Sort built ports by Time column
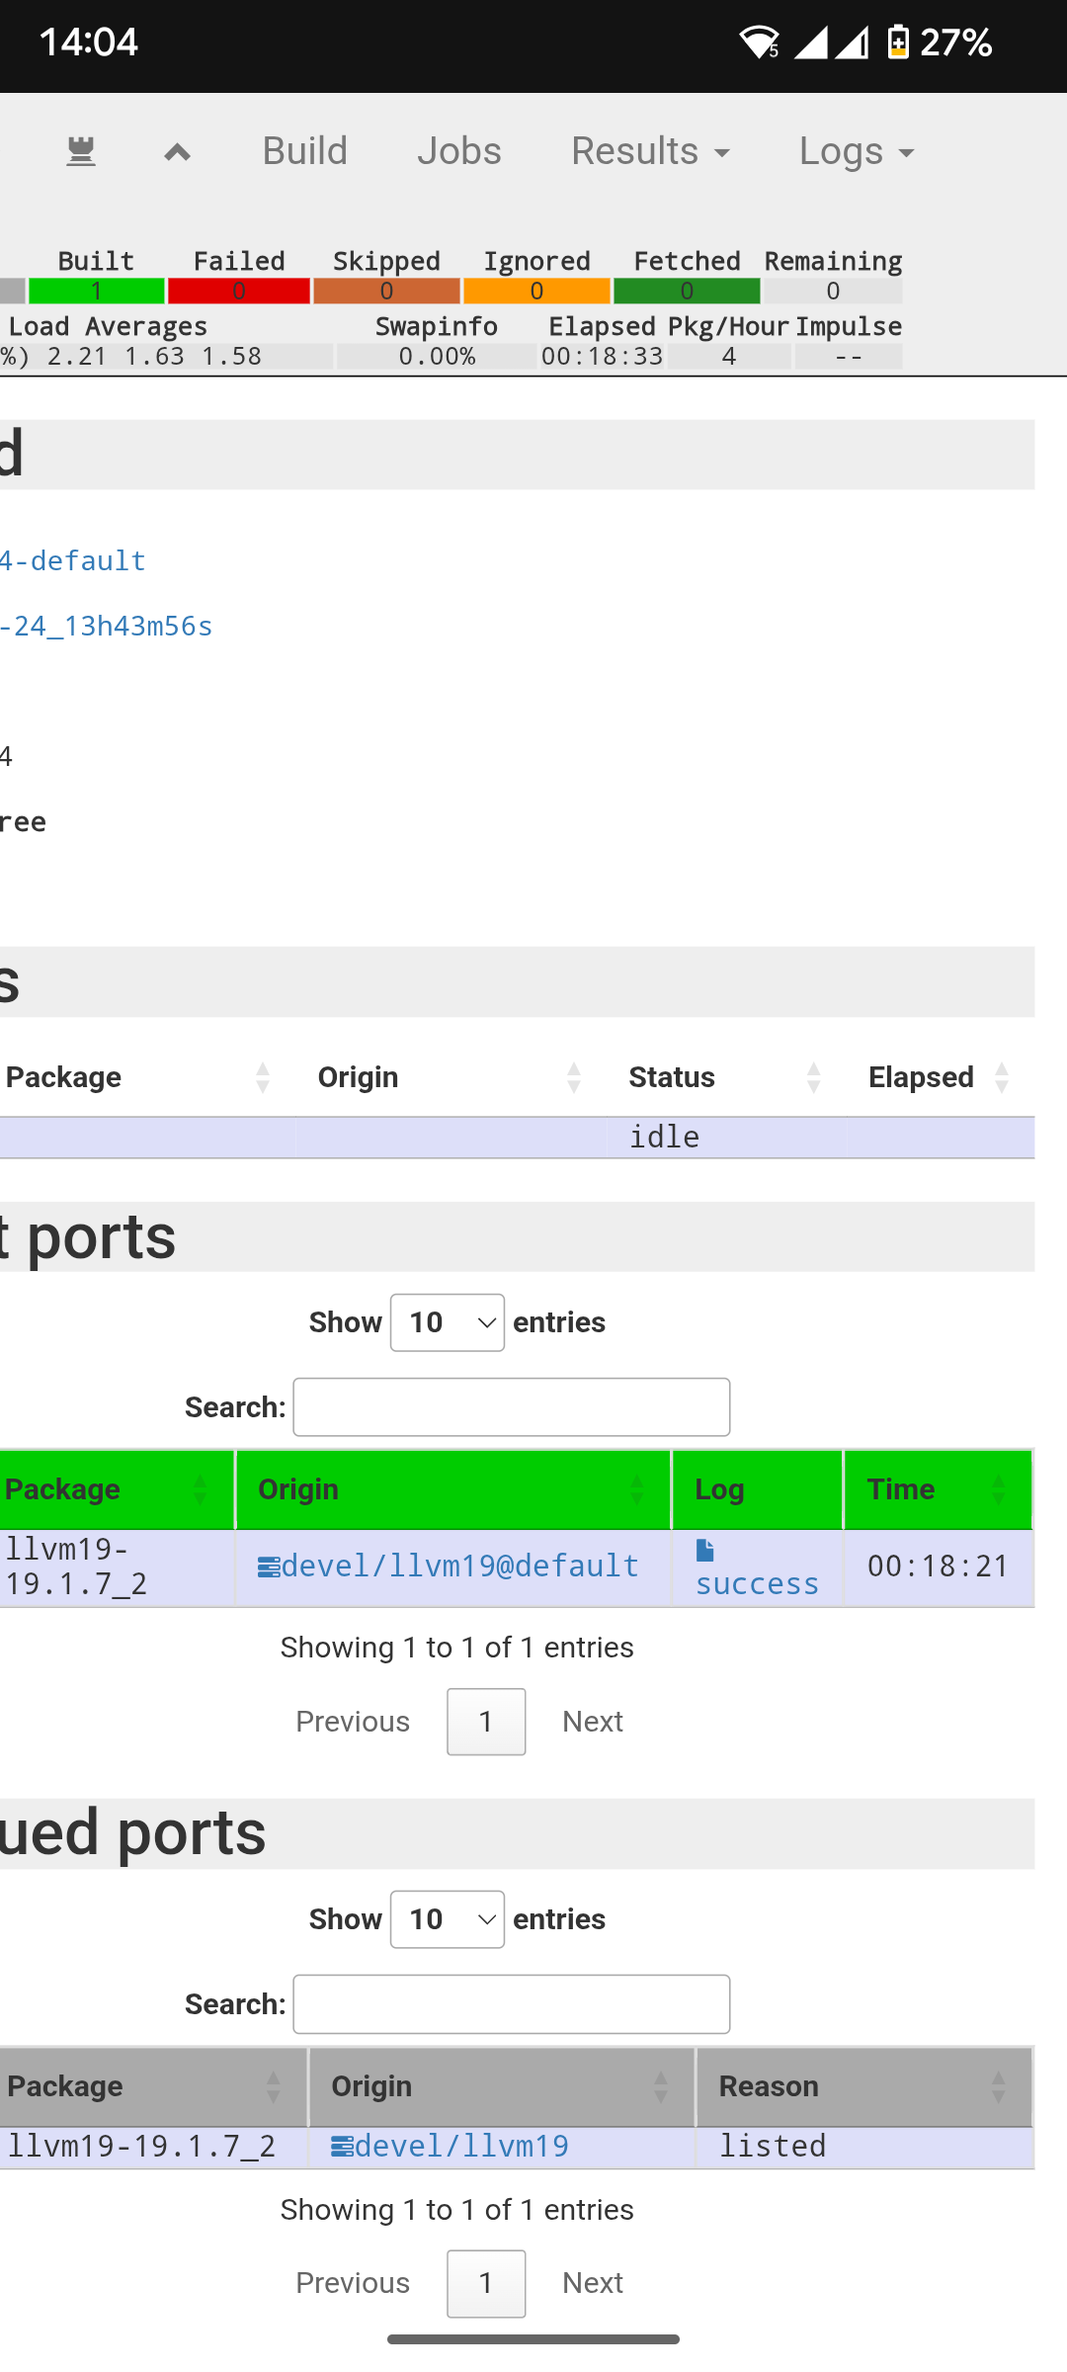The height and width of the screenshot is (2372, 1067). pyautogui.click(x=937, y=1489)
